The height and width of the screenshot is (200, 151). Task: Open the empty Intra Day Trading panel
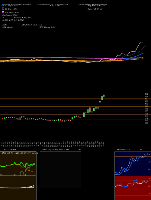point(60,170)
